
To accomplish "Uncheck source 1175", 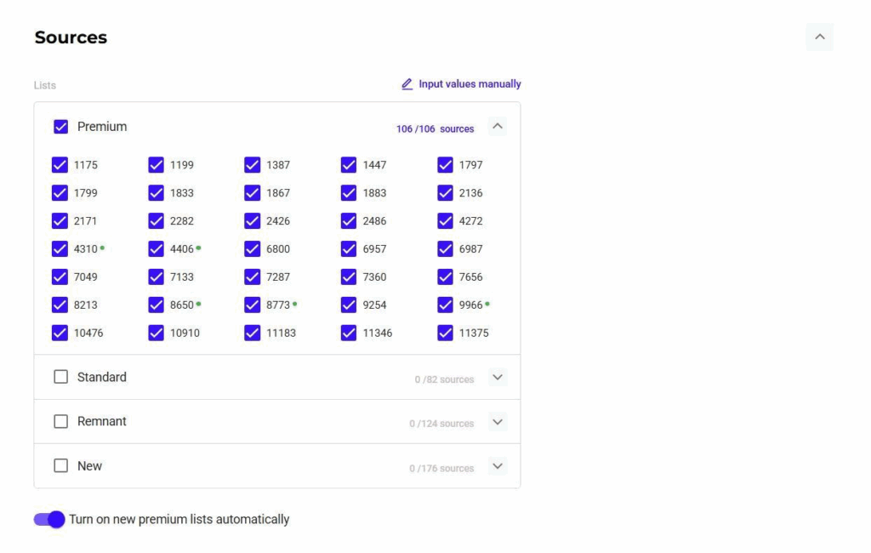I will [x=60, y=165].
